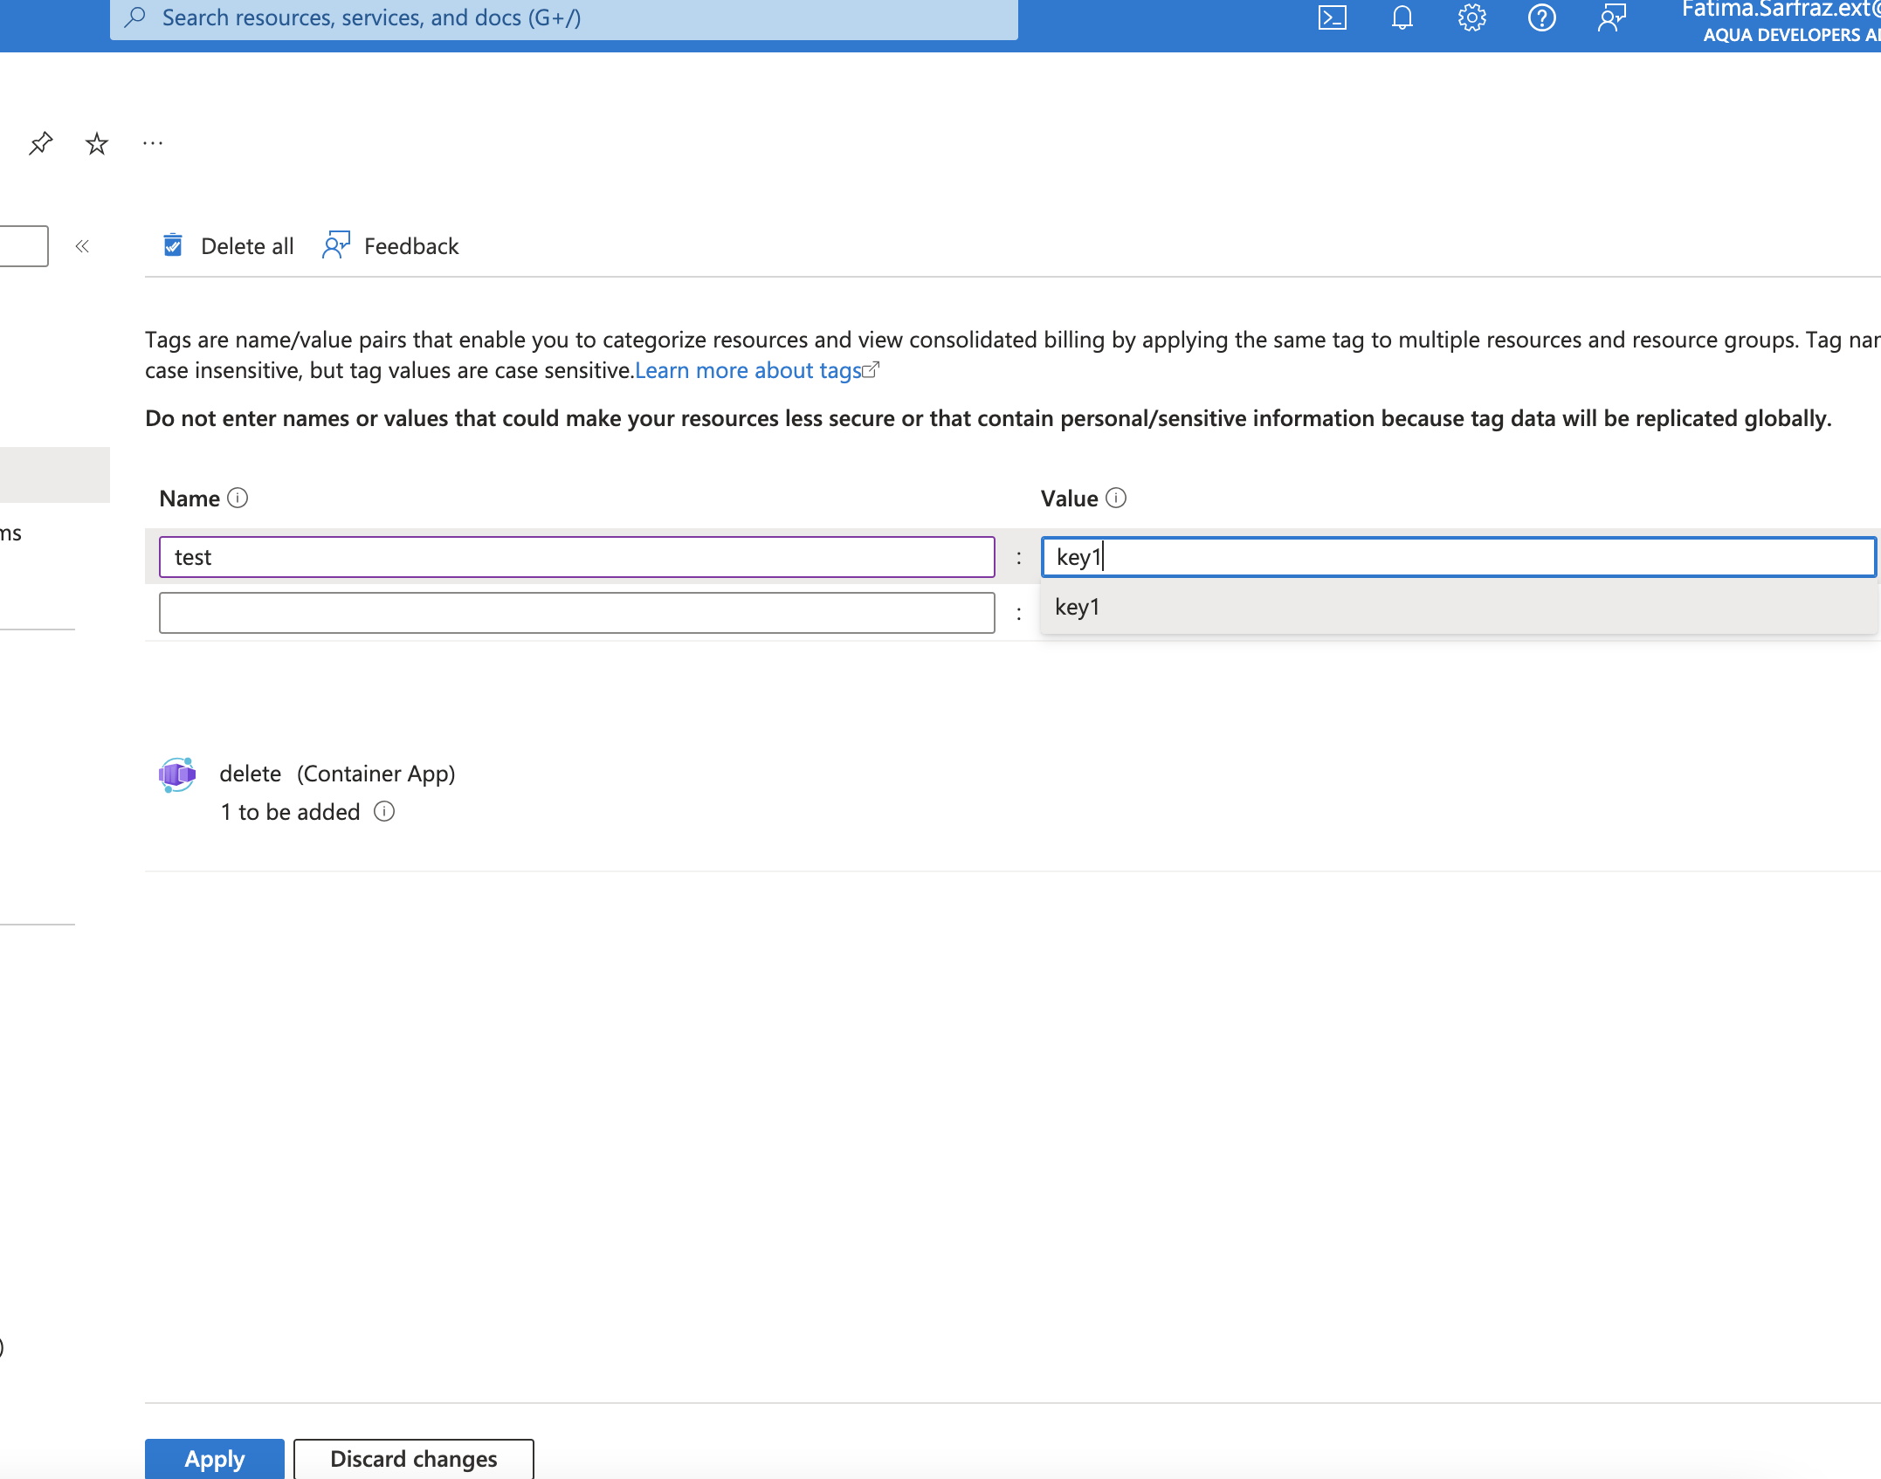
Task: Click the tag value field containing key1
Action: point(1458,557)
